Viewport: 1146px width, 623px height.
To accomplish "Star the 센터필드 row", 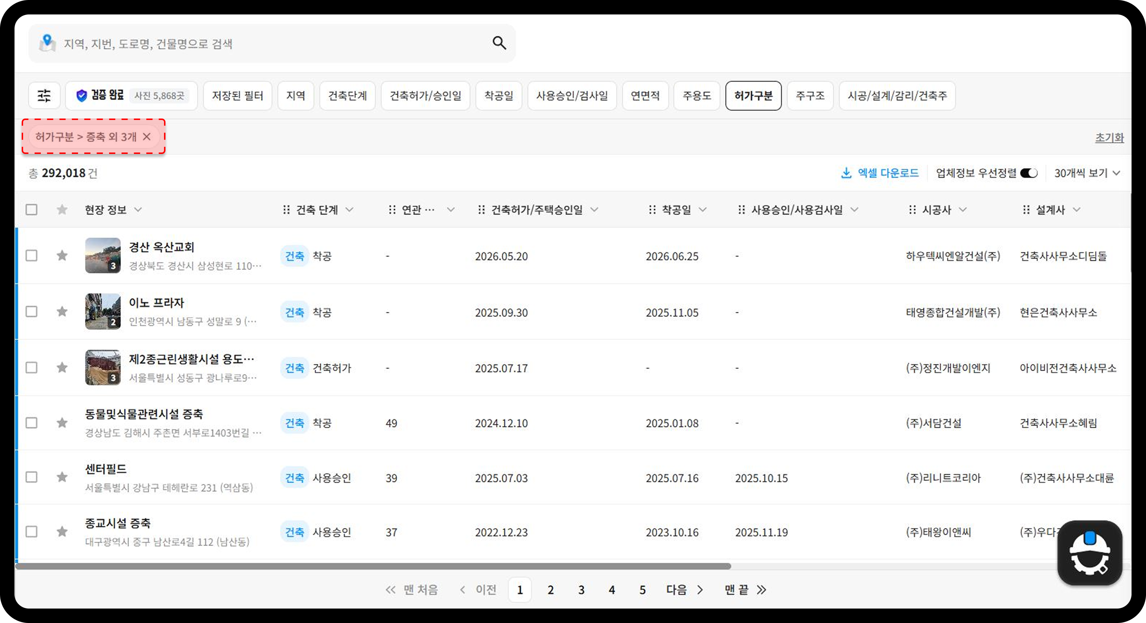I will pos(62,477).
